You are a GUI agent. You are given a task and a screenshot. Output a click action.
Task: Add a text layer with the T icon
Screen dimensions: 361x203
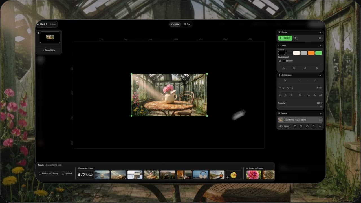[295, 127]
